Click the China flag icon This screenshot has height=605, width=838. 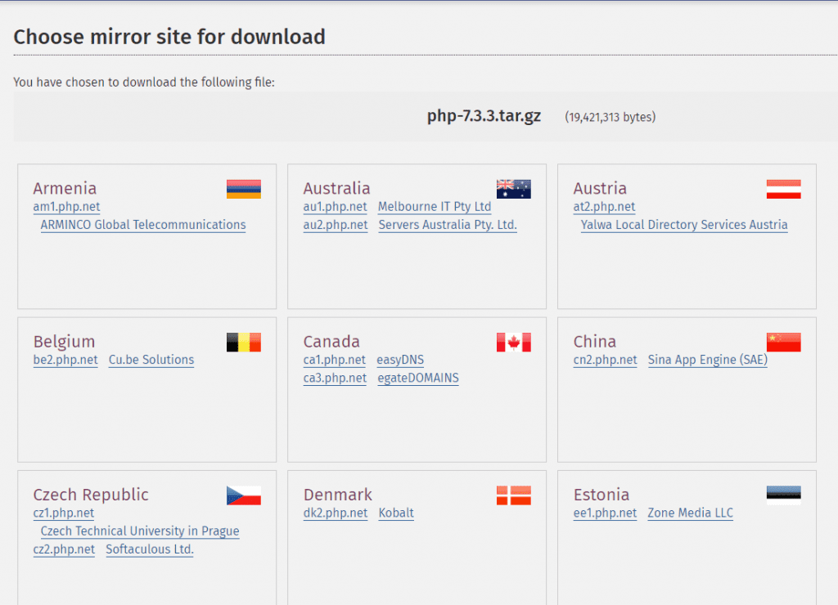(x=783, y=343)
